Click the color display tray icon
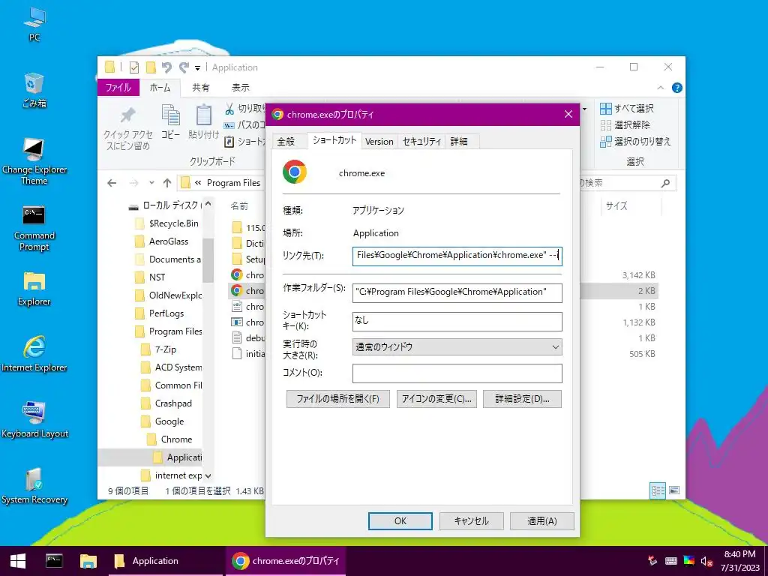 click(x=688, y=561)
